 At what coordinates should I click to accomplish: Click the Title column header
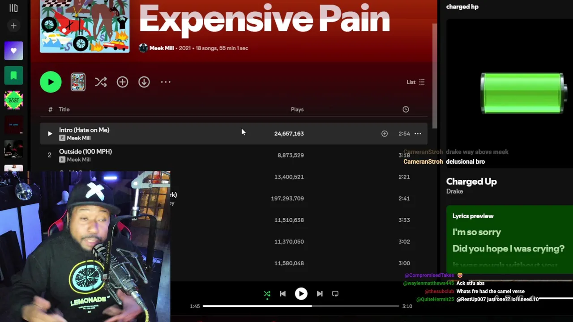(64, 109)
